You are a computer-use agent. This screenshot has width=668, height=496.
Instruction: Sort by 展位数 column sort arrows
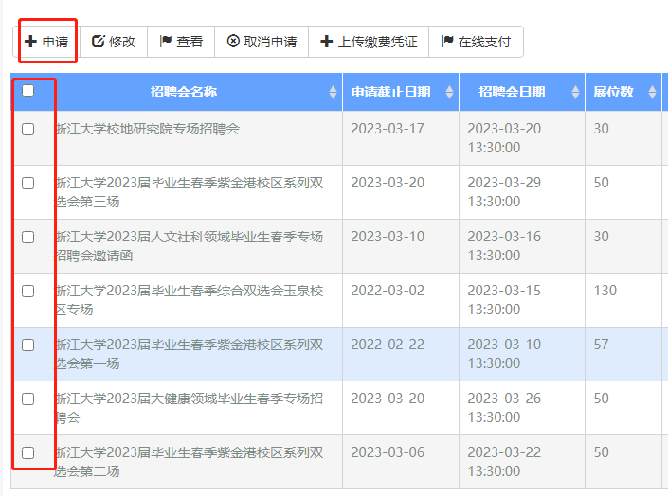652,93
